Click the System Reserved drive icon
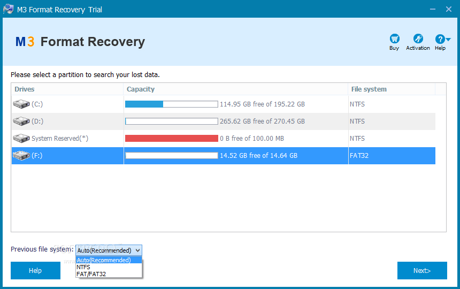460x289 pixels. pos(21,138)
